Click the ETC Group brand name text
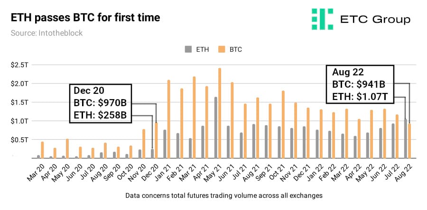Viewport: 427px width, 210px height. pos(375,19)
